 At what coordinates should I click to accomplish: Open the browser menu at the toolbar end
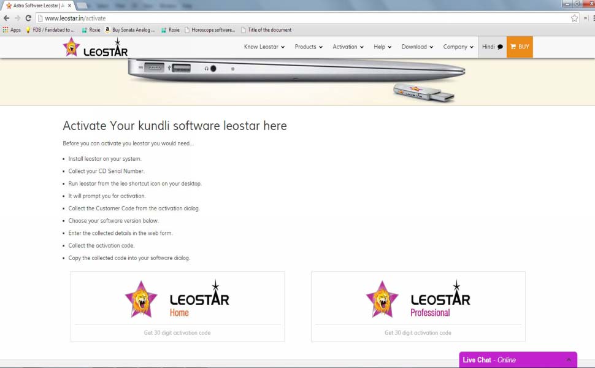click(x=593, y=18)
